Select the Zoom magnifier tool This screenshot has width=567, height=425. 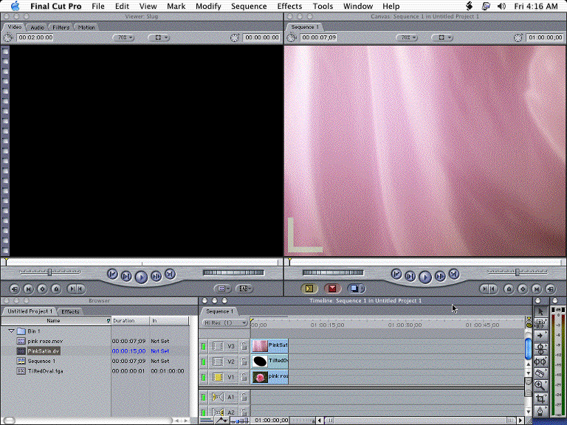pyautogui.click(x=540, y=385)
